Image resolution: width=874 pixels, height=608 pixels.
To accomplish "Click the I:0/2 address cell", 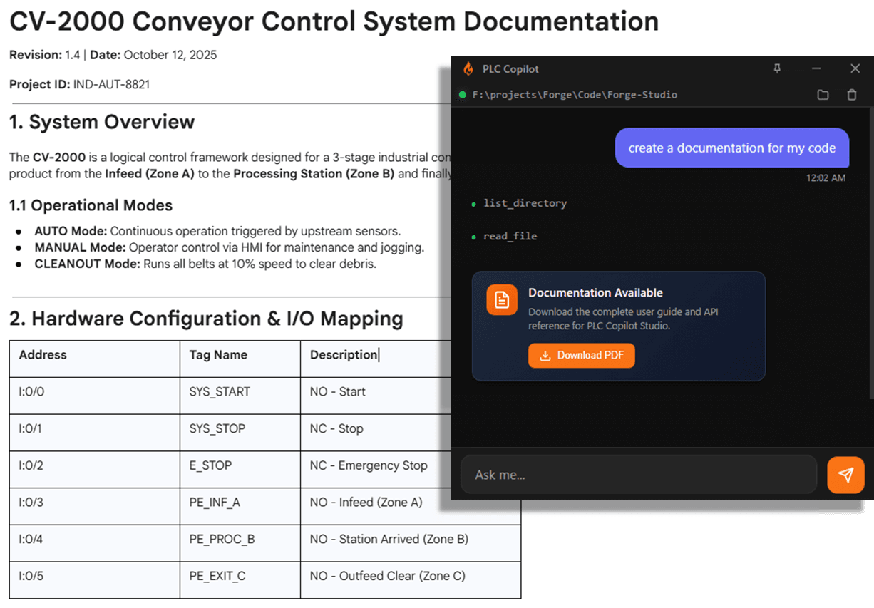I will pyautogui.click(x=95, y=470).
